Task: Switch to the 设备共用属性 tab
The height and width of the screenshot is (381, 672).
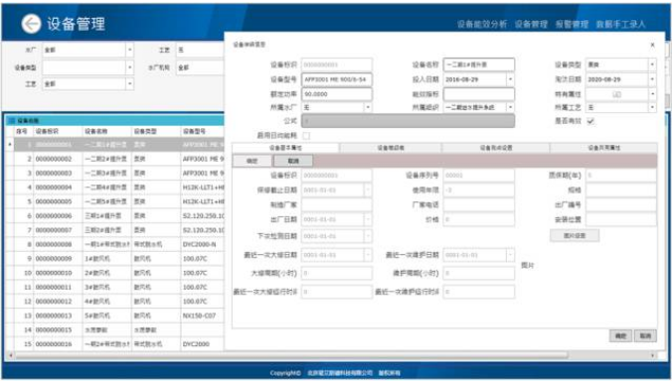Action: point(603,148)
